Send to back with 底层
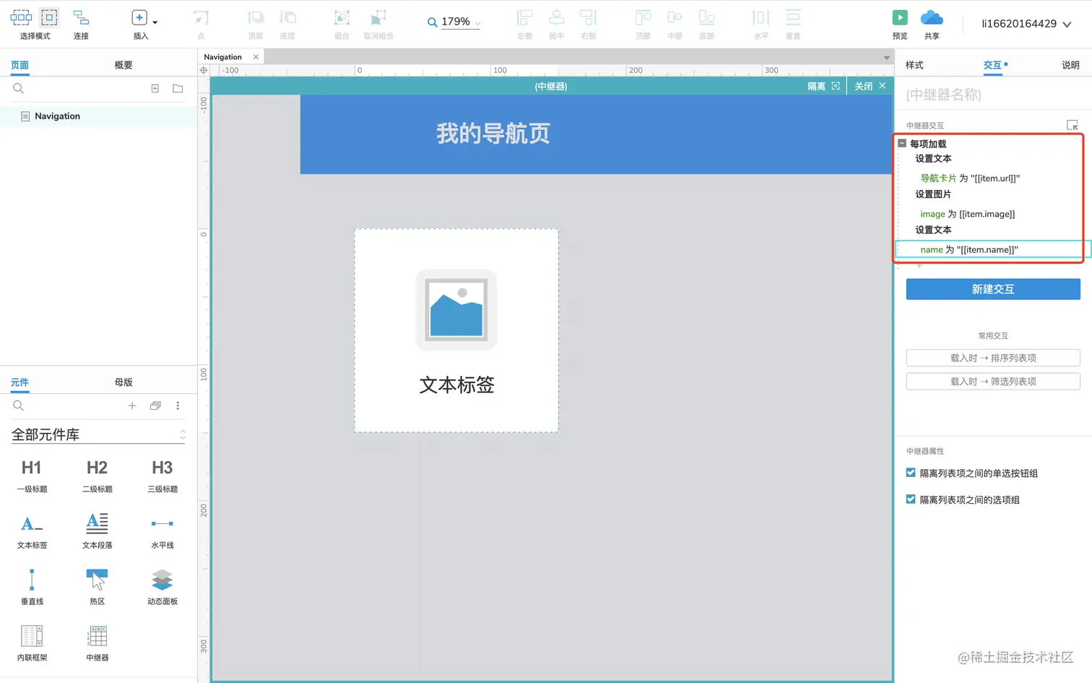Viewport: 1092px width, 683px height. tap(287, 17)
